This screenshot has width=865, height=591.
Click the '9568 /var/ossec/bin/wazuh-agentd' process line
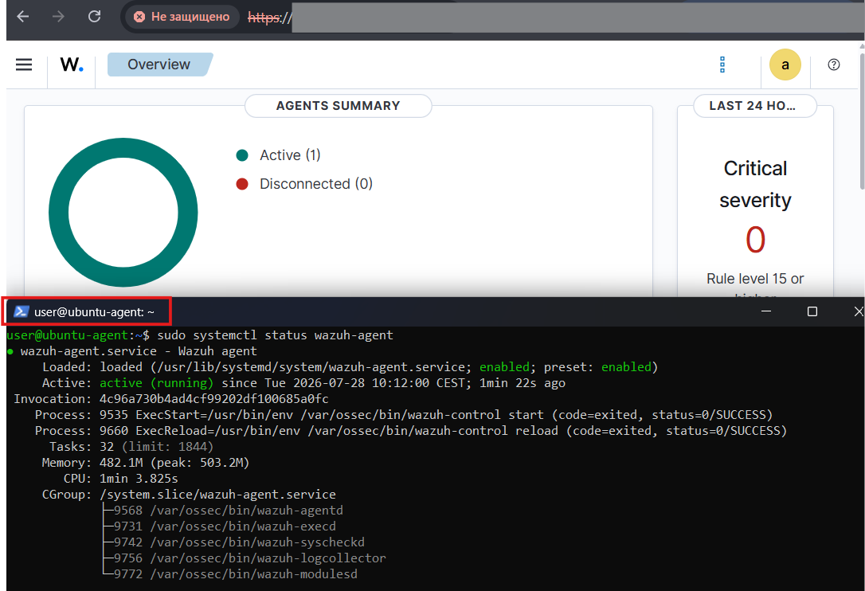229,511
